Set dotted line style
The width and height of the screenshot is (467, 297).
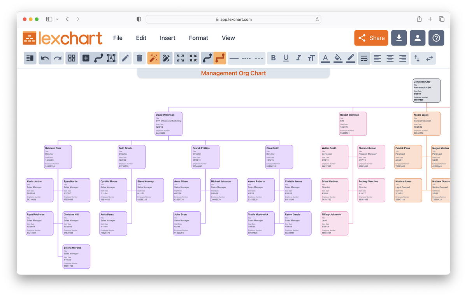pyautogui.click(x=259, y=58)
